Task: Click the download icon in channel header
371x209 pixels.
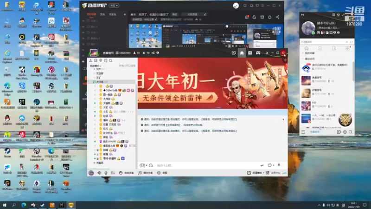Action: pyautogui.click(x=267, y=53)
